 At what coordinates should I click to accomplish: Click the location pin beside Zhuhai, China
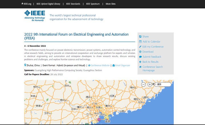coord(25,65)
